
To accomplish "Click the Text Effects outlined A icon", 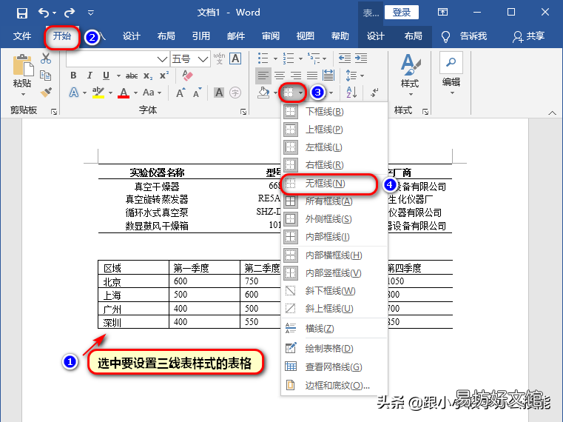I will pos(74,93).
